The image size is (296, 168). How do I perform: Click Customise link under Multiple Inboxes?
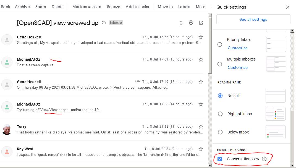click(237, 67)
